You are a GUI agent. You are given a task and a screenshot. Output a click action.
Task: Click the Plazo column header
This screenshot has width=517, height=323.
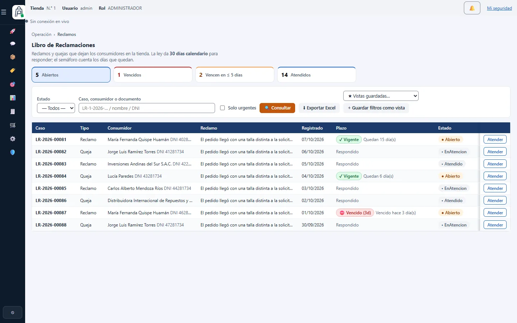pyautogui.click(x=341, y=128)
